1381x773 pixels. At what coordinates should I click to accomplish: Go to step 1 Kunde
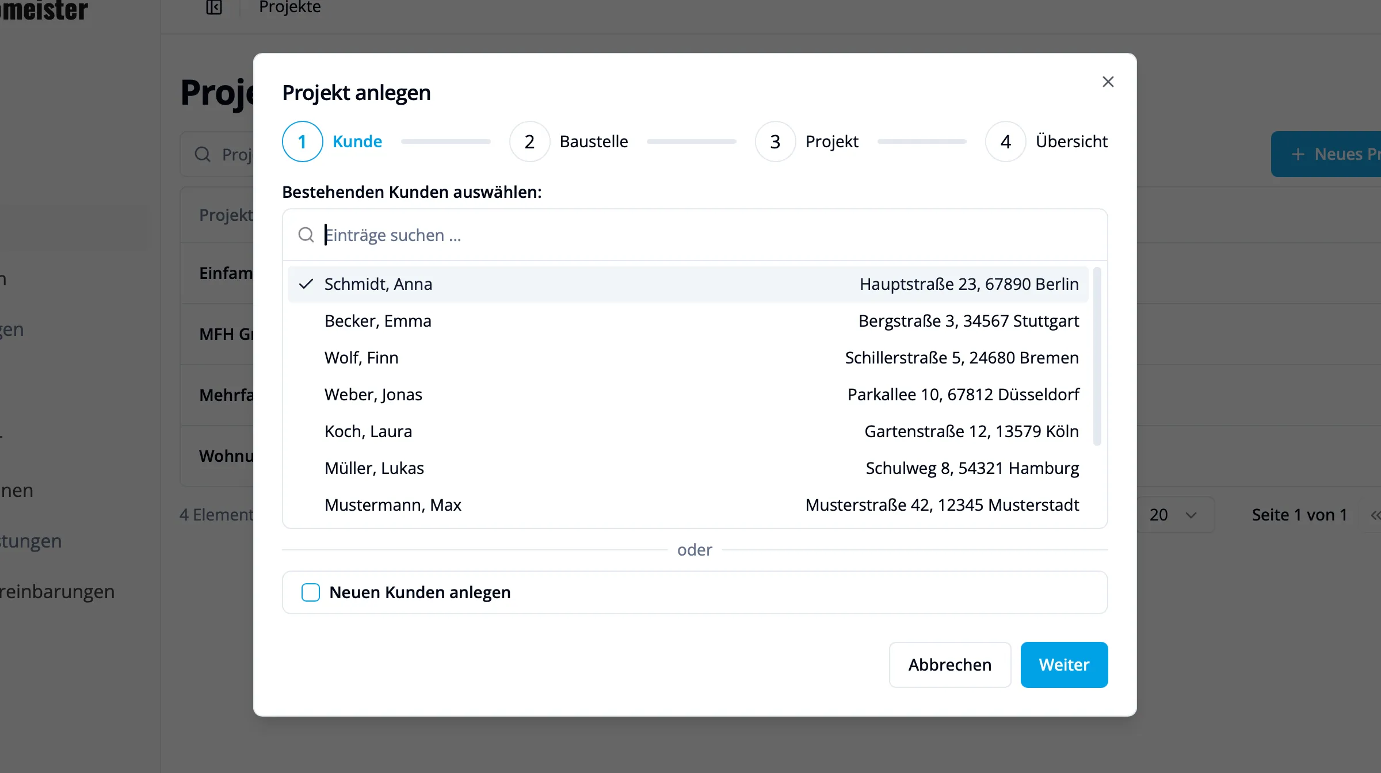pyautogui.click(x=332, y=141)
